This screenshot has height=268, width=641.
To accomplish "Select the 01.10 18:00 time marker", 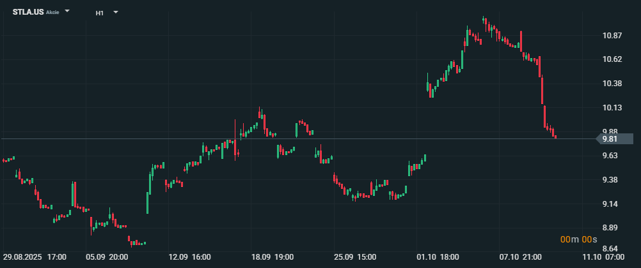I will [x=438, y=257].
